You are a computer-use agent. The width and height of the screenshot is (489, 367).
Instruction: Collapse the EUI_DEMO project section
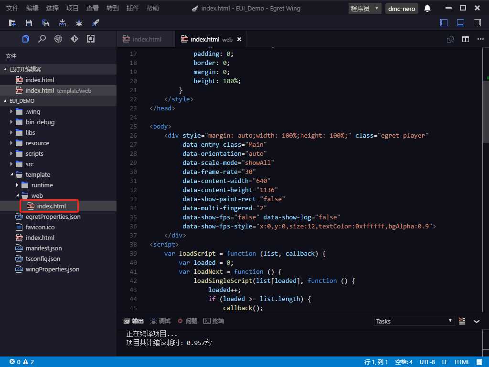coord(58,101)
